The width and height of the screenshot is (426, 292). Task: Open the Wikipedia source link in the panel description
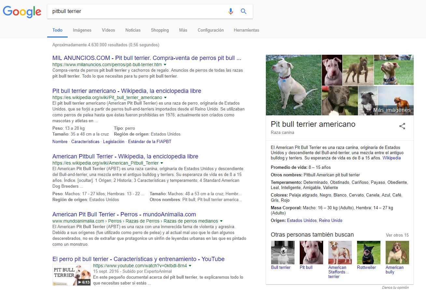(x=392, y=158)
